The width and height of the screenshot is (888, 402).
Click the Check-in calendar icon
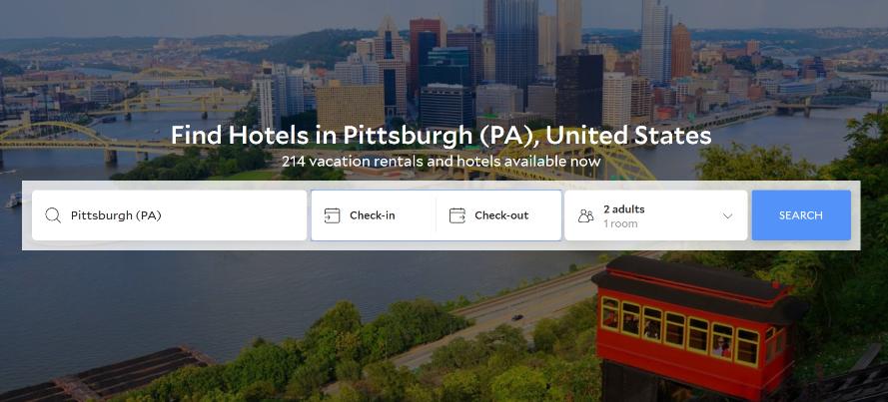coord(332,215)
